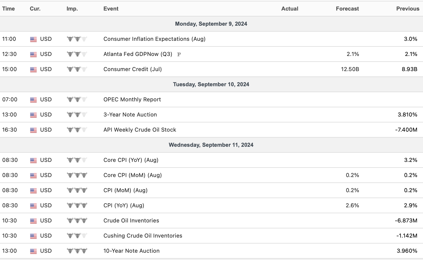
Task: Open the Atlanta Fed GDPNow (Q3) event
Action: click(138, 54)
